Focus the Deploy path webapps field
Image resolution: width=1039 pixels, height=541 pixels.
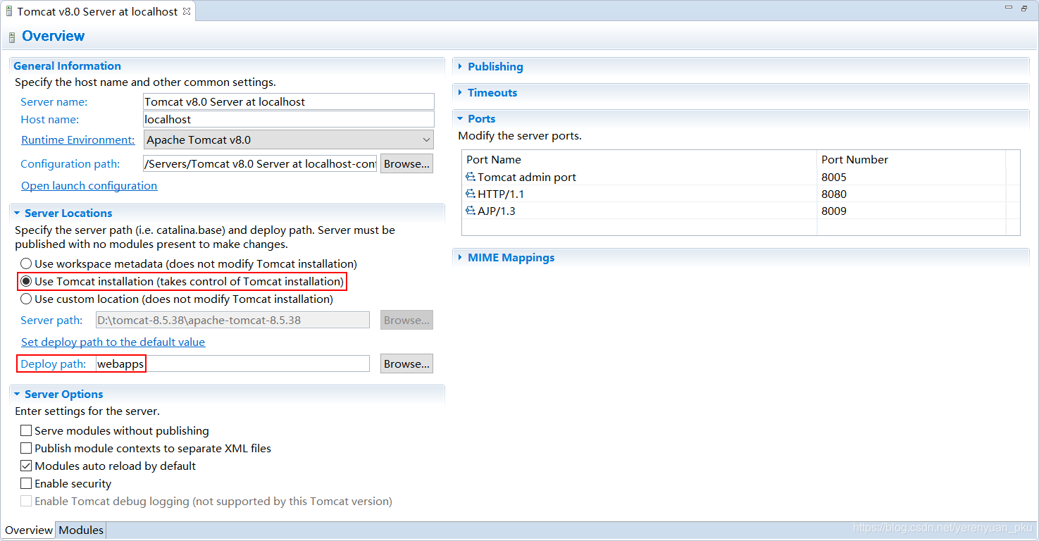[232, 363]
